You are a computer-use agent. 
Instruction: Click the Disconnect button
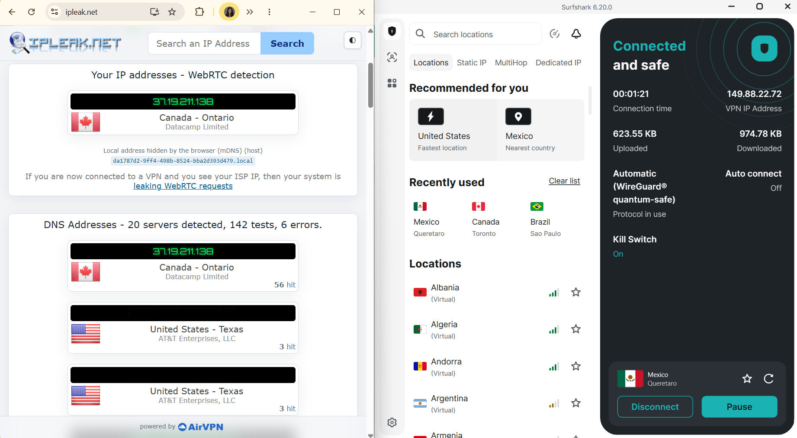coord(655,407)
